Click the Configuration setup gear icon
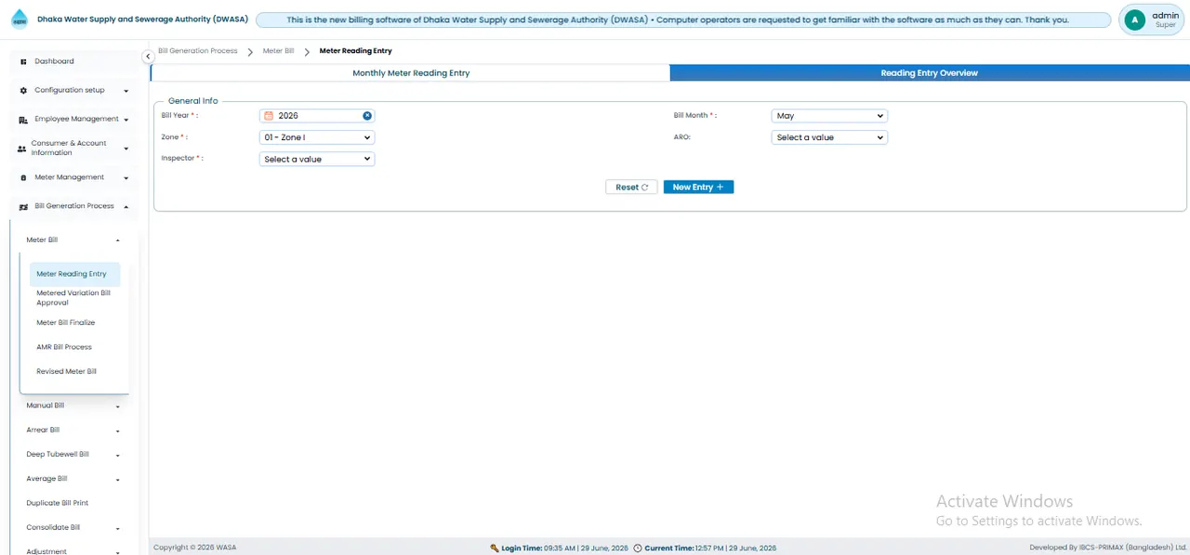The width and height of the screenshot is (1190, 555). (23, 90)
